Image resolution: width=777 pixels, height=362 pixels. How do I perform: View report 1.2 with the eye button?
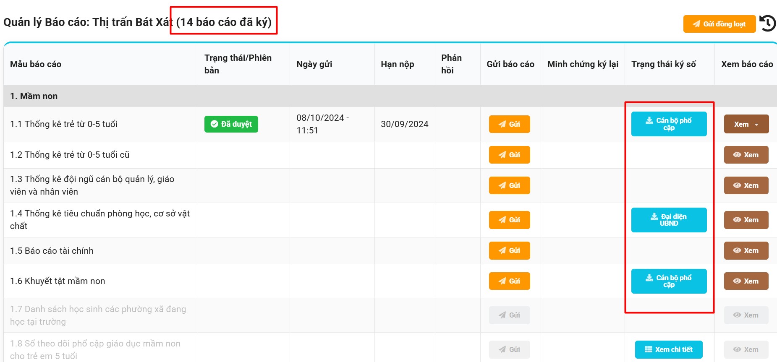pos(746,155)
